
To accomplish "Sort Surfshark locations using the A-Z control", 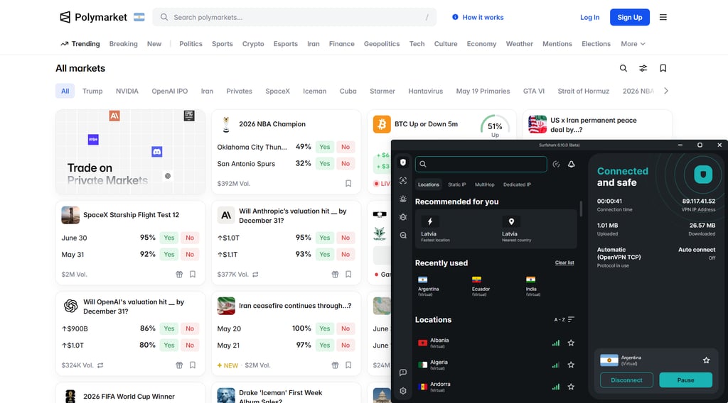I will pos(564,319).
